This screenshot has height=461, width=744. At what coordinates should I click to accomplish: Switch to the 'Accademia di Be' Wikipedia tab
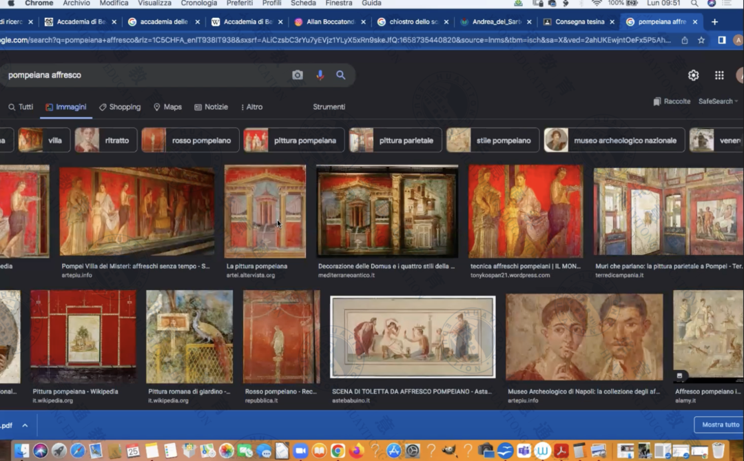[x=248, y=22]
